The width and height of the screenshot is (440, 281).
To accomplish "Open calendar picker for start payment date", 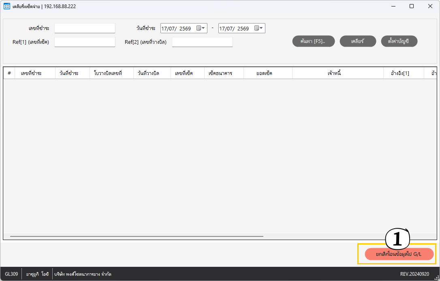I will pyautogui.click(x=199, y=28).
